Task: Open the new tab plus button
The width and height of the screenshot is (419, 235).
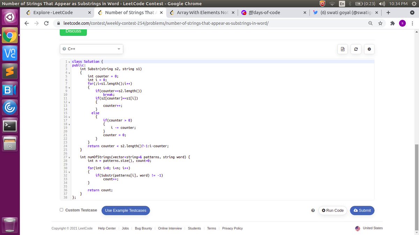Action: [x=388, y=13]
